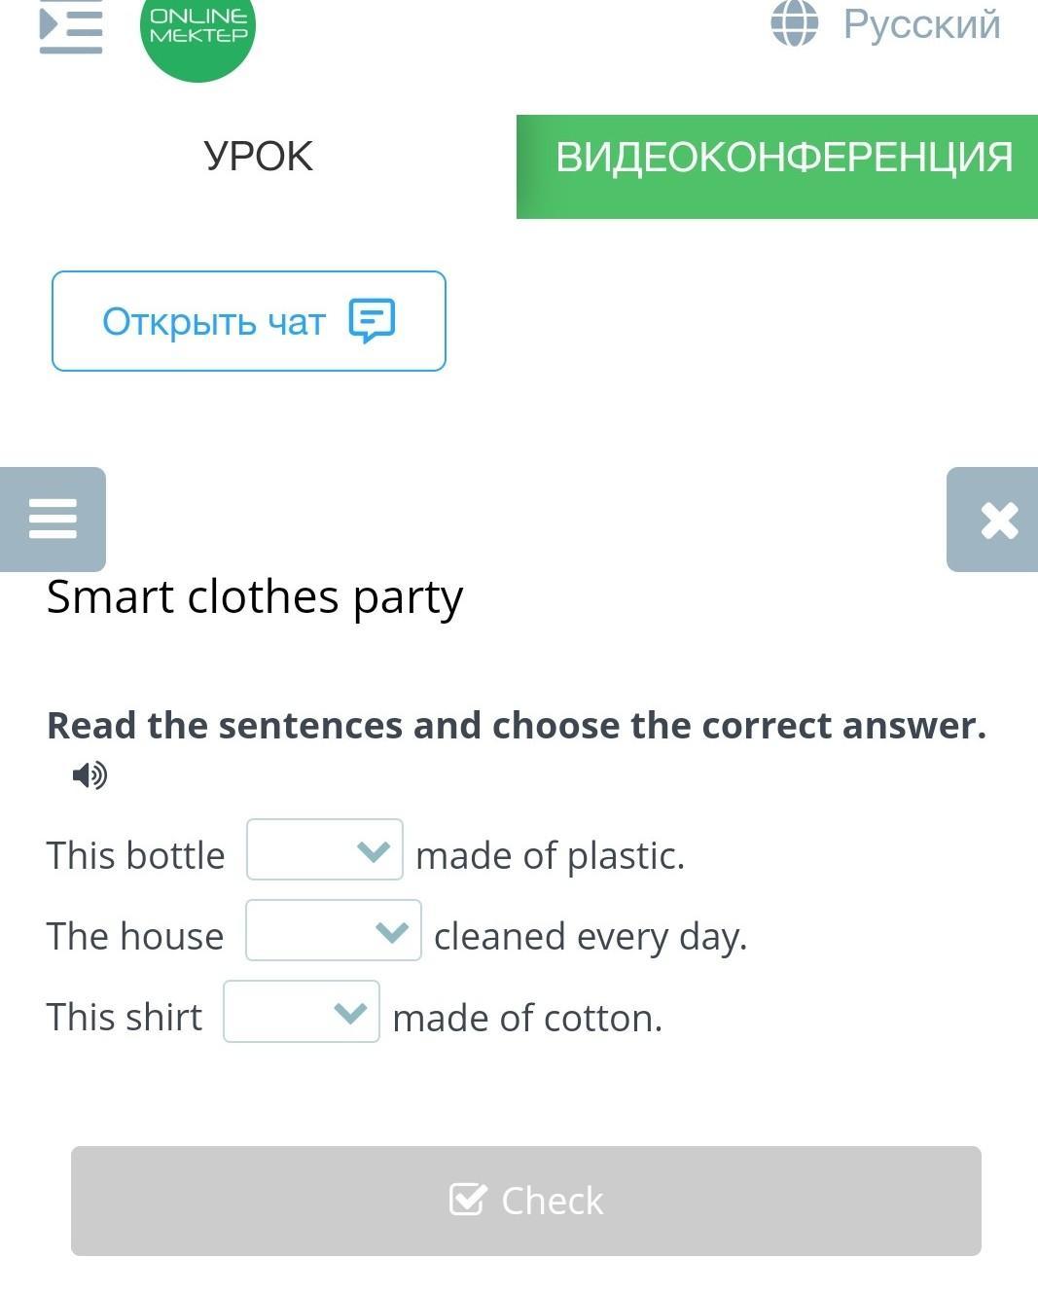Click the Check button
The image size is (1038, 1293).
[526, 1201]
